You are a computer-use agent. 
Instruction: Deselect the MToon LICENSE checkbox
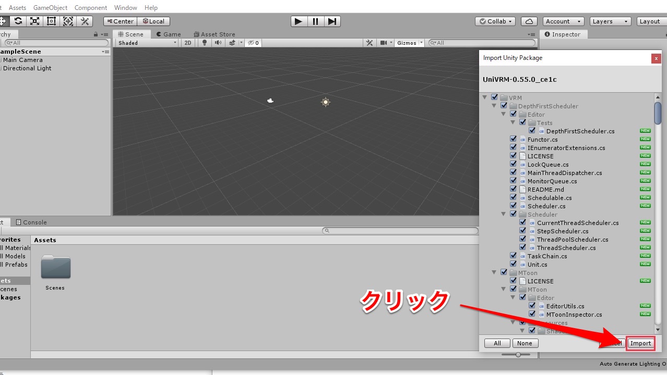coord(513,281)
